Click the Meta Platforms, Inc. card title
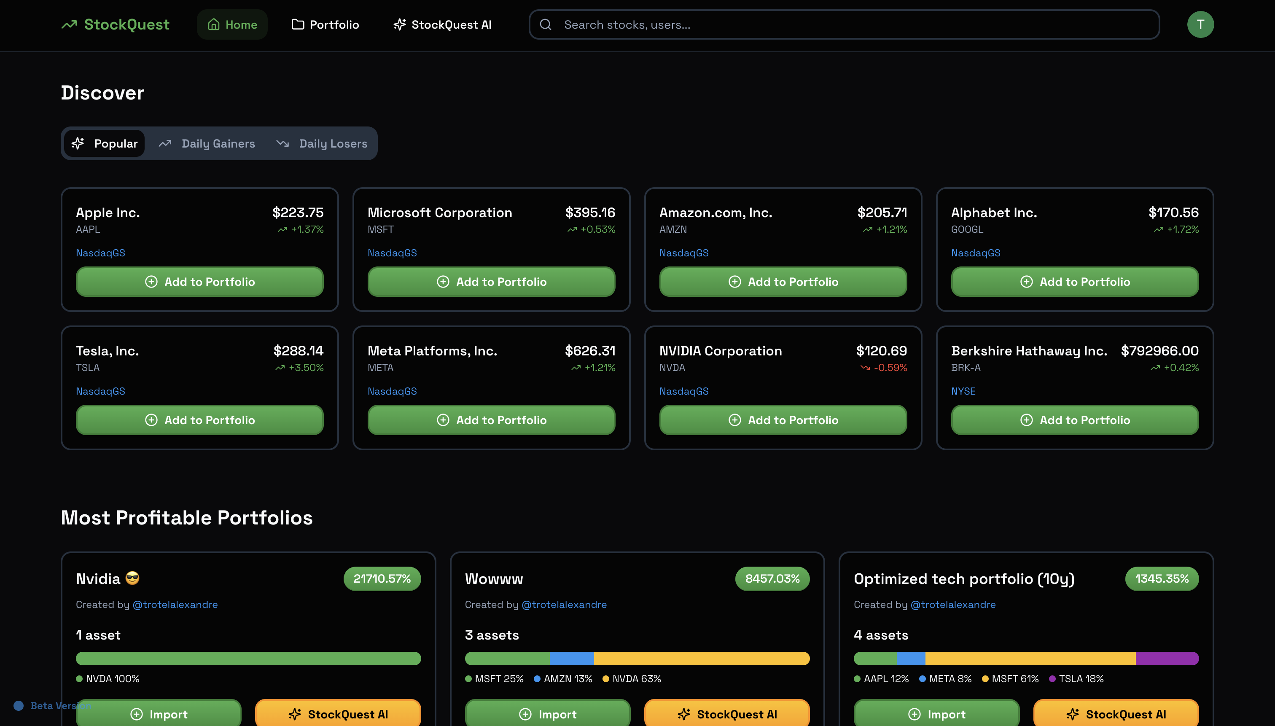The width and height of the screenshot is (1275, 726). [x=432, y=350]
